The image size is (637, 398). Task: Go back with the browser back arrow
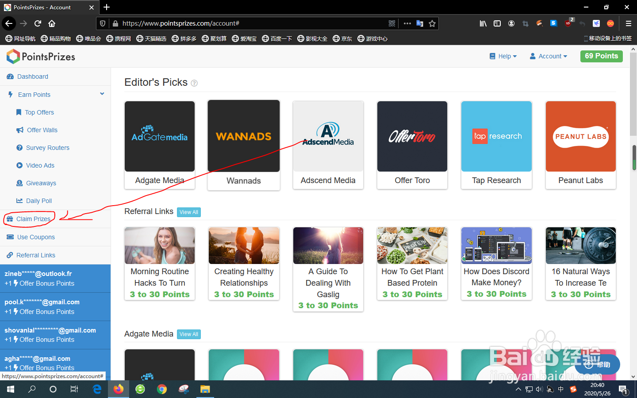point(9,23)
